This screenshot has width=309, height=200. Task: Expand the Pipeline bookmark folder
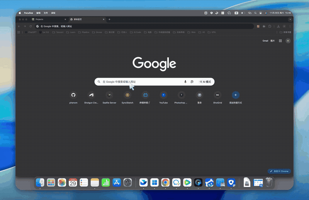(x=84, y=32)
